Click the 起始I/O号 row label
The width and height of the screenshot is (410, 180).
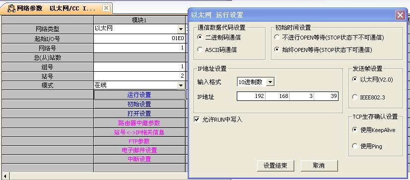pyautogui.click(x=47, y=39)
